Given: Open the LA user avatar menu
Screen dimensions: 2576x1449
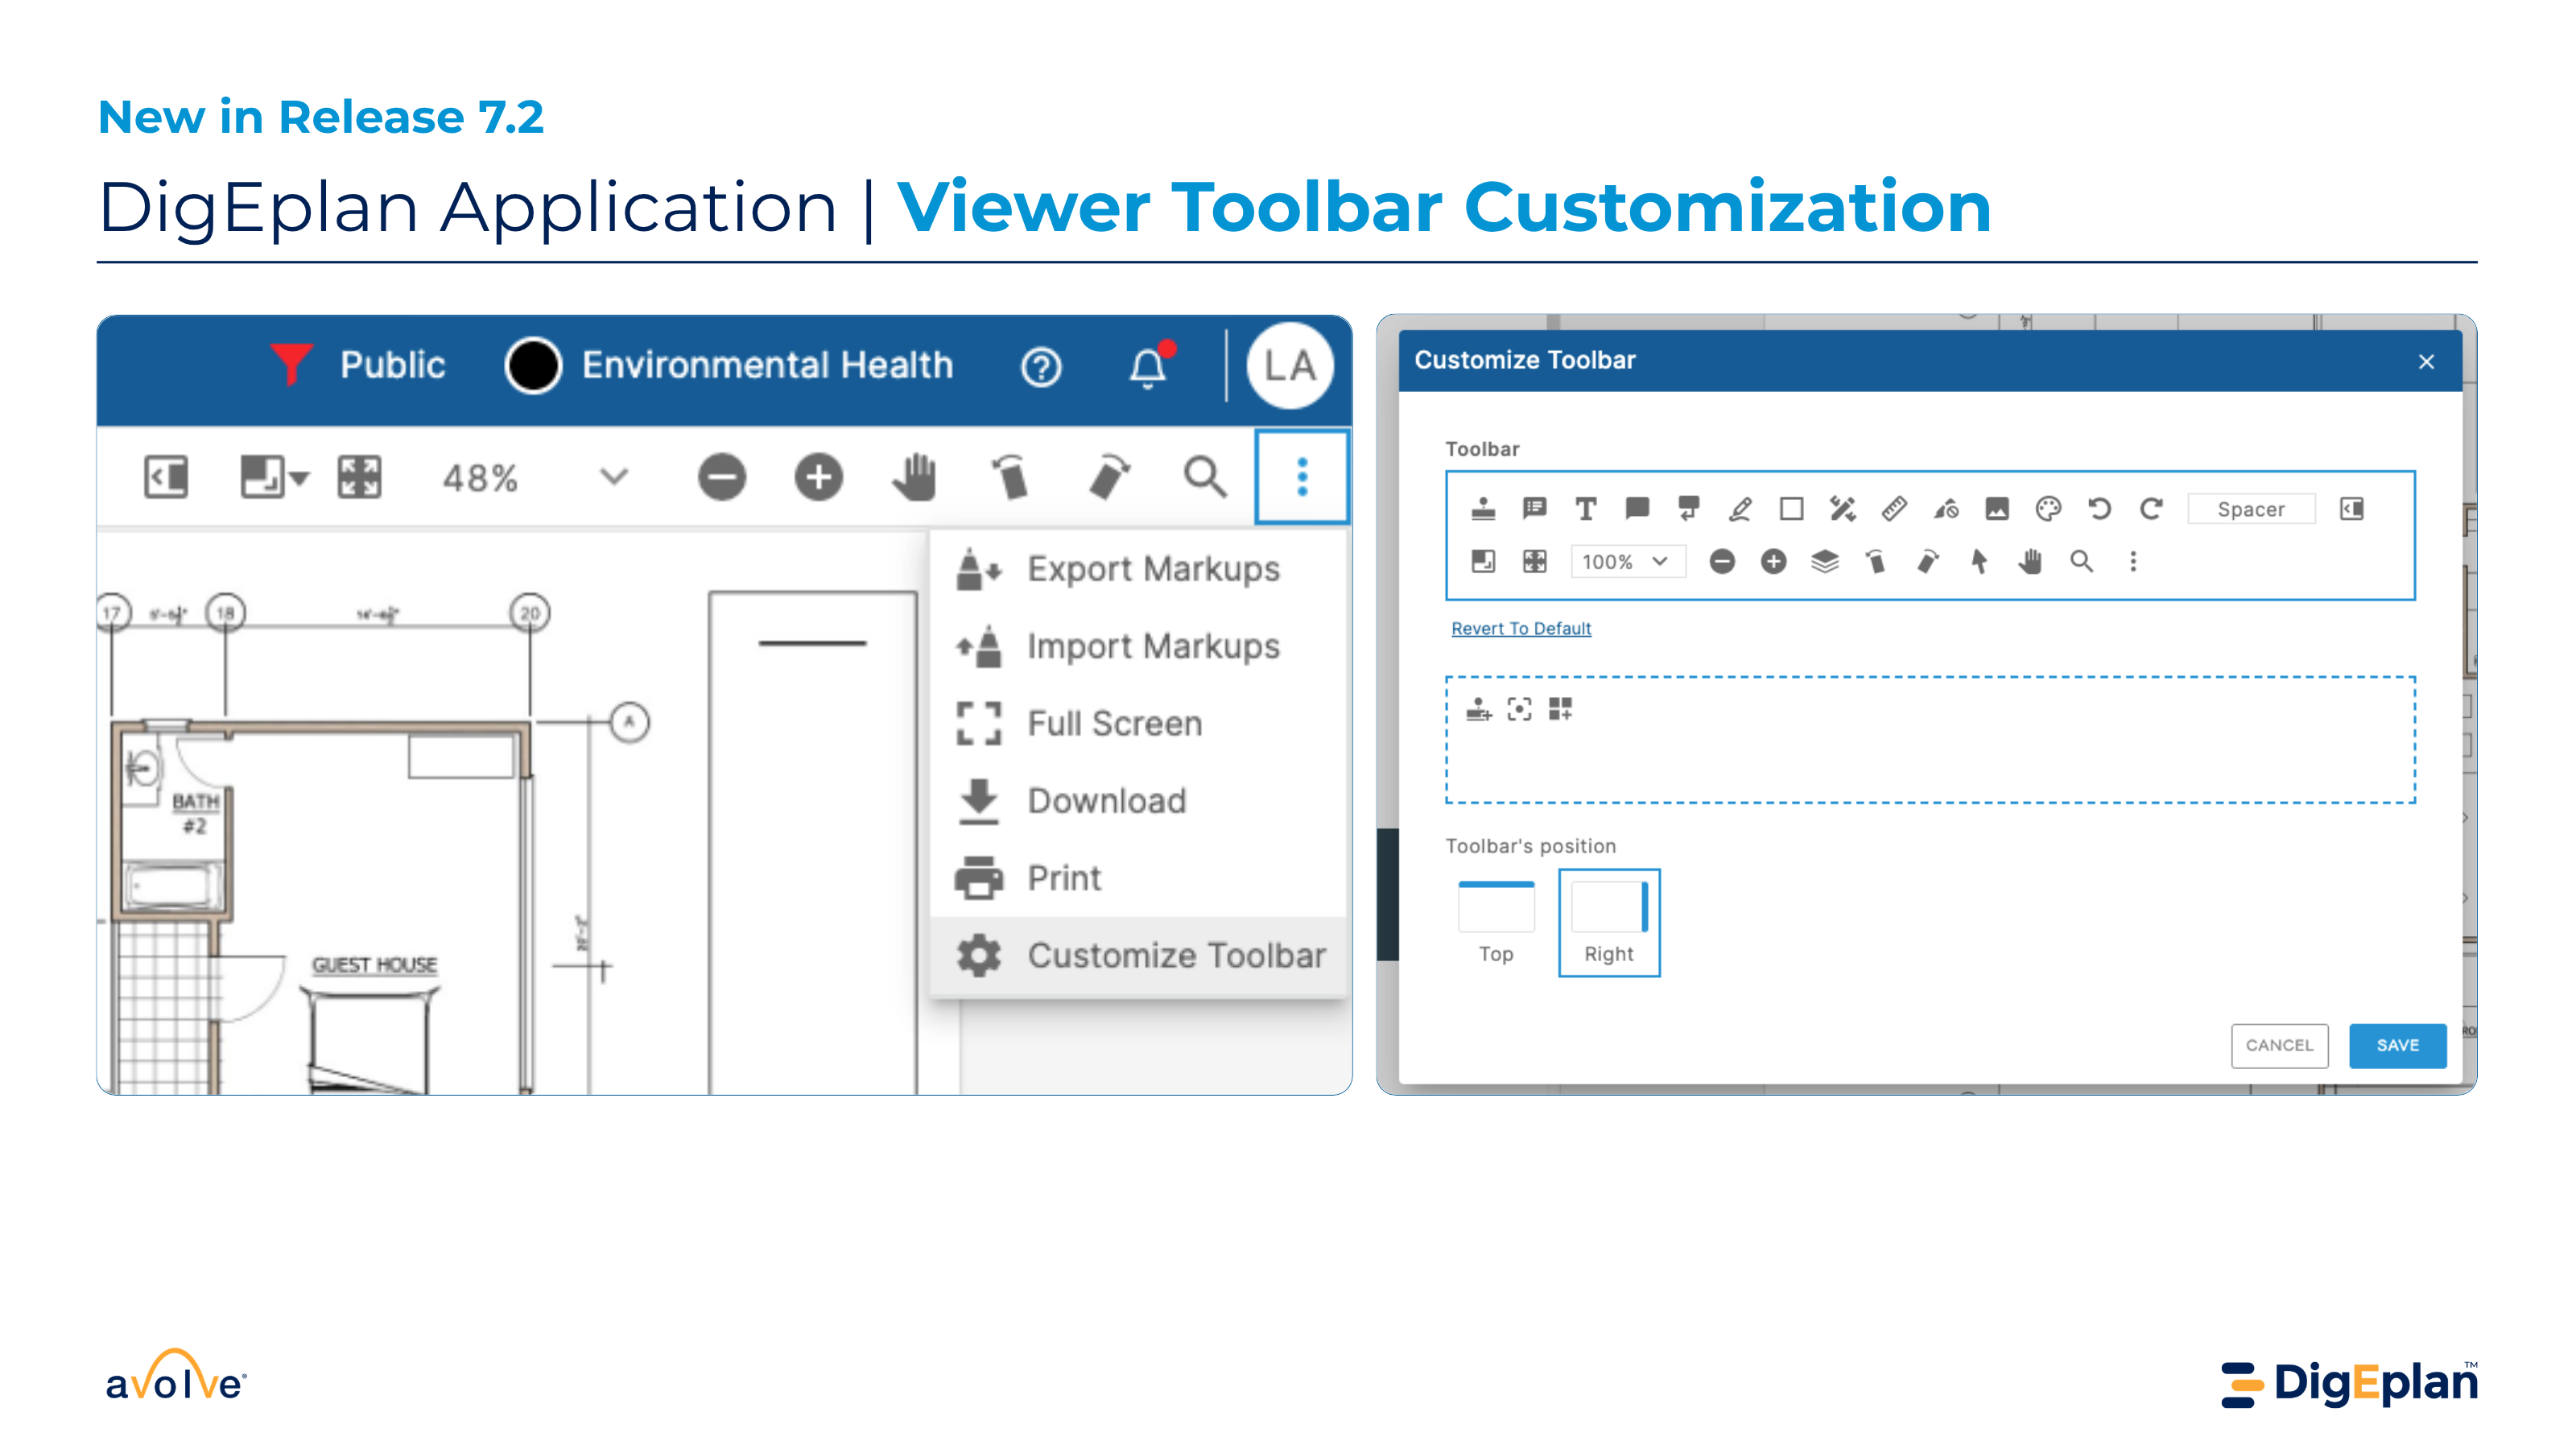Looking at the screenshot, I should 1289,366.
